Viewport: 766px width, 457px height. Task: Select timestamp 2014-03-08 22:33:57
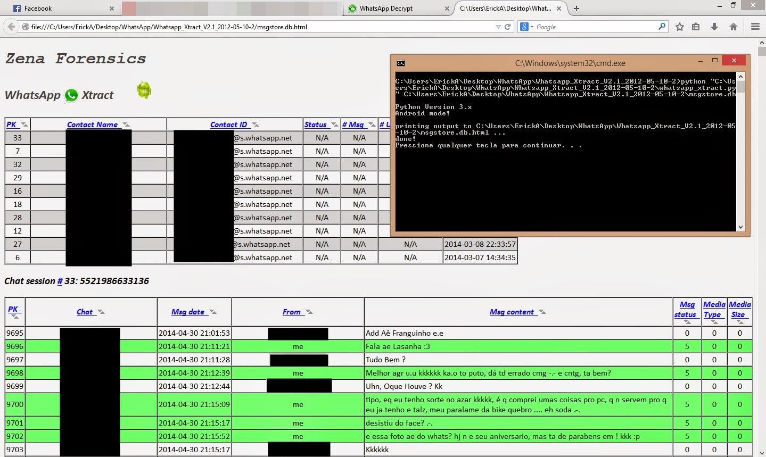480,244
